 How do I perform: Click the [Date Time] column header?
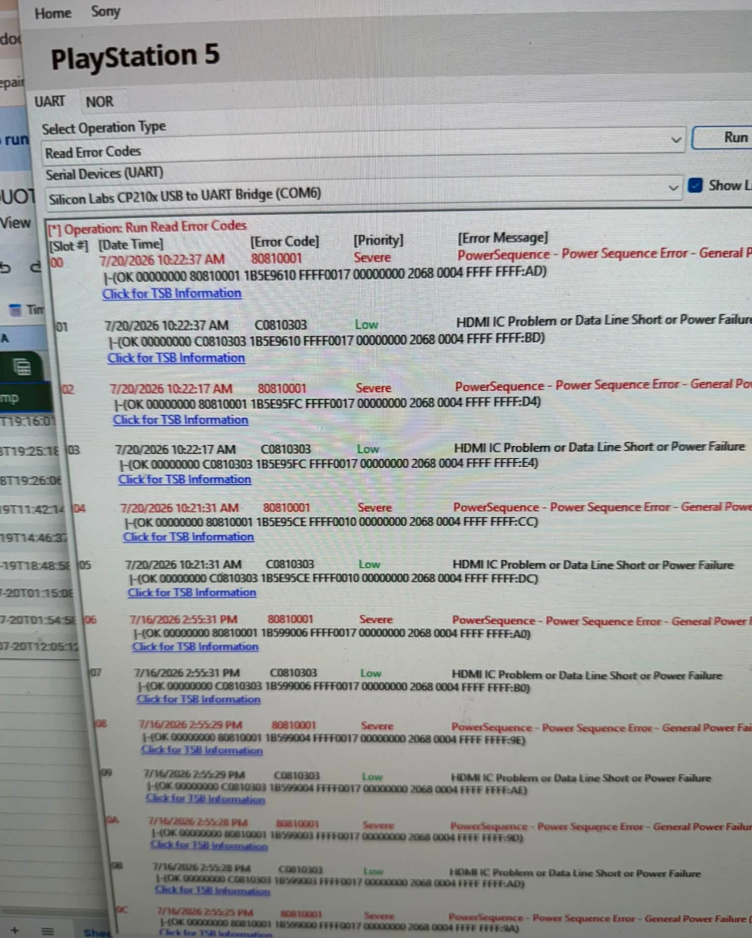pos(130,245)
